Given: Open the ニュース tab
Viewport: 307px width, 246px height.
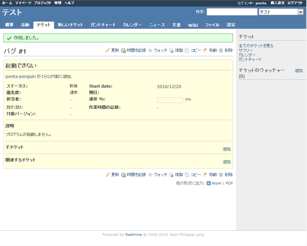Looking at the screenshot, I should [x=157, y=25].
